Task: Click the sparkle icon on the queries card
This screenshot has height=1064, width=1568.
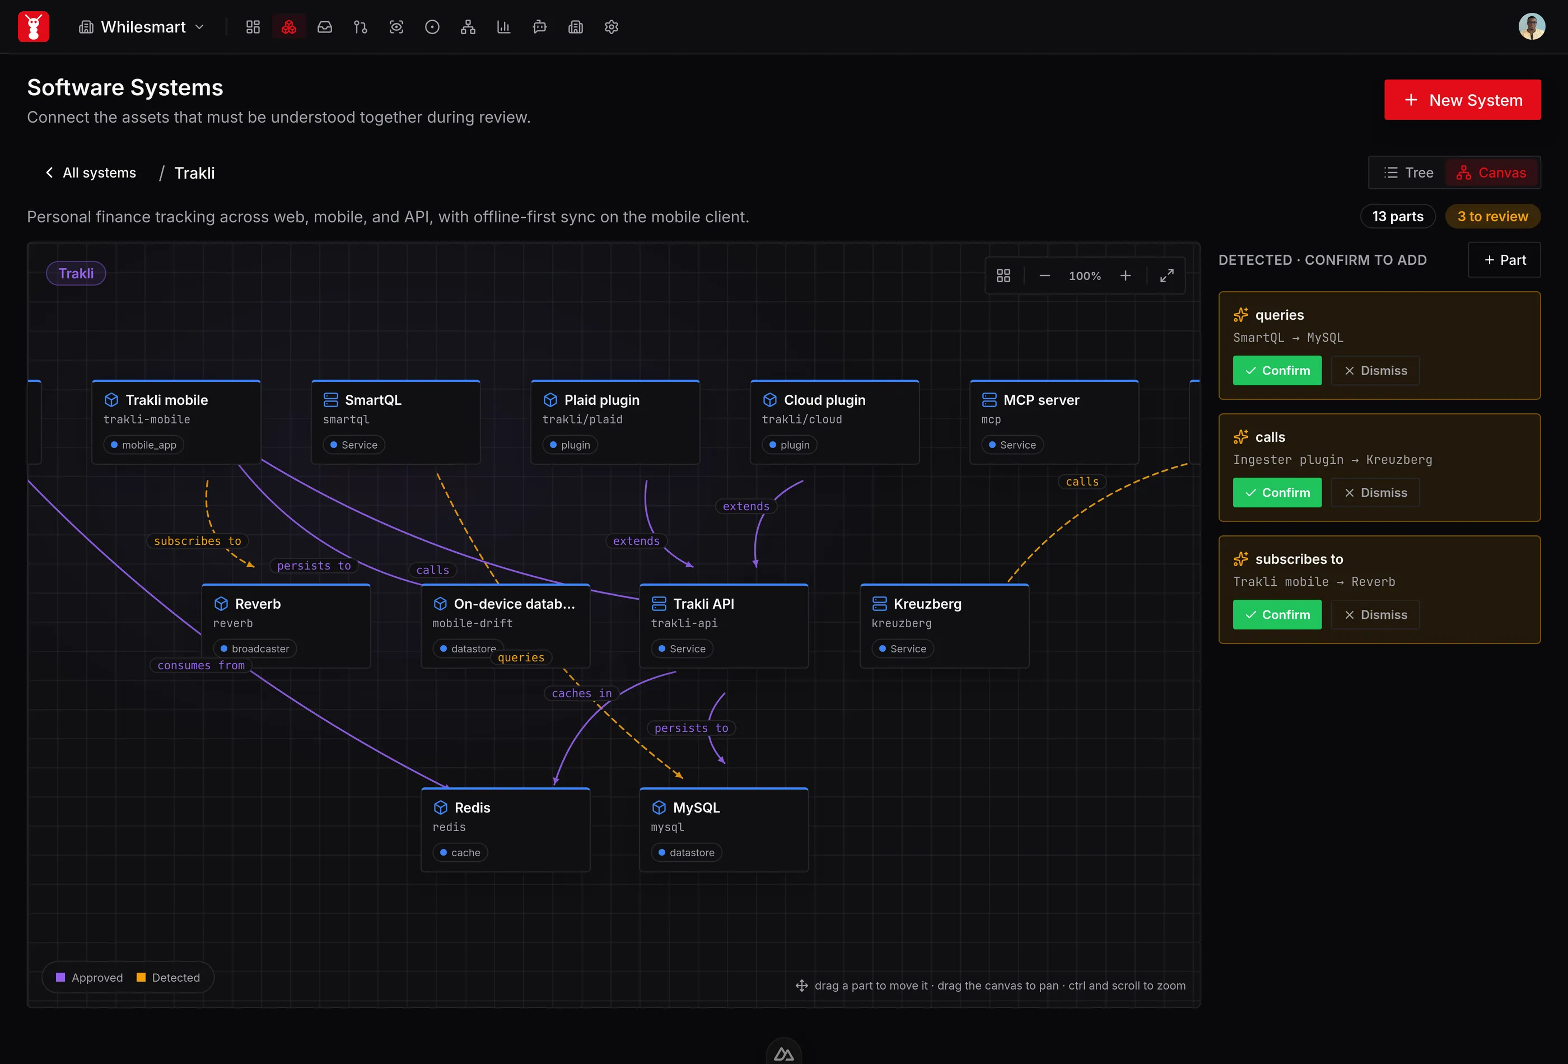Action: coord(1241,315)
